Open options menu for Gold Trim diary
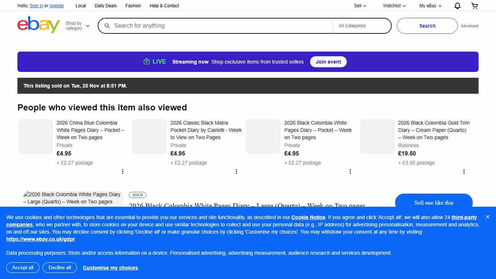 pyautogui.click(x=464, y=171)
